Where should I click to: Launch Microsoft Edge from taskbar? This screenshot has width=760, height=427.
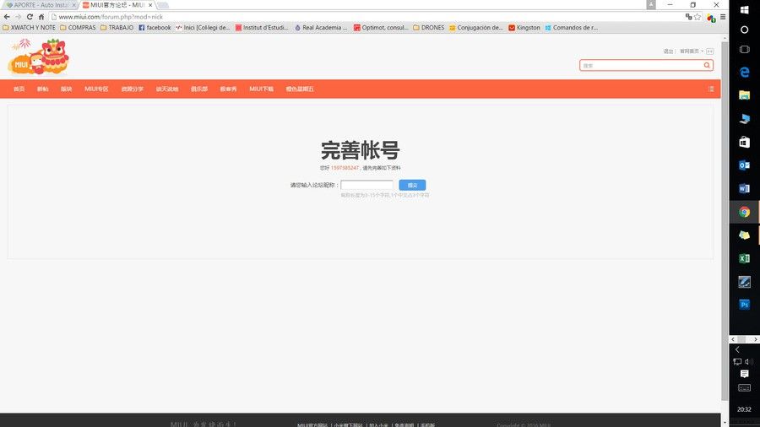[745, 72]
